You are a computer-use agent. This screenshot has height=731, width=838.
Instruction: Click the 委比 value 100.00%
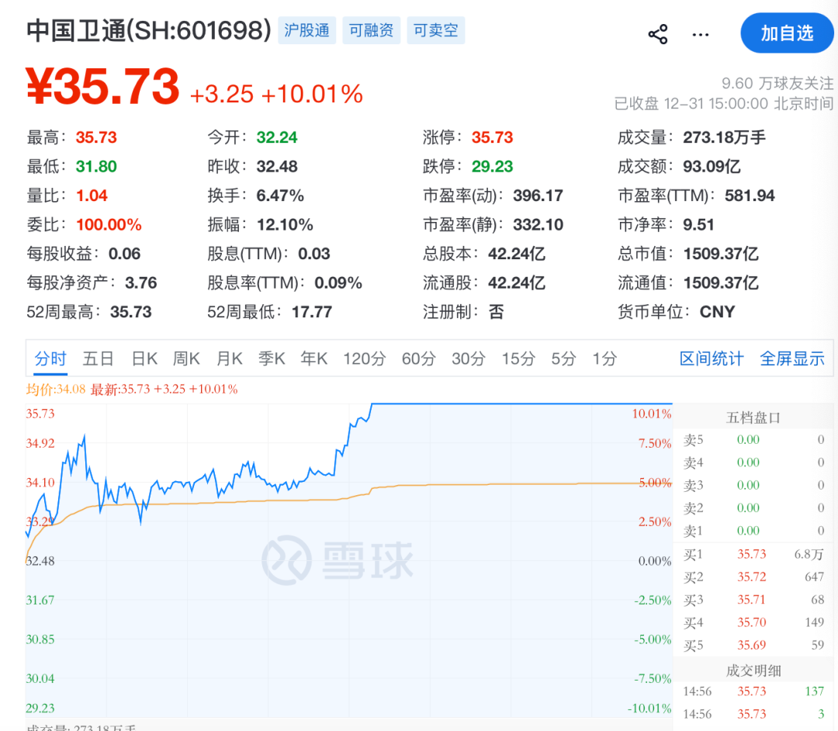point(109,224)
